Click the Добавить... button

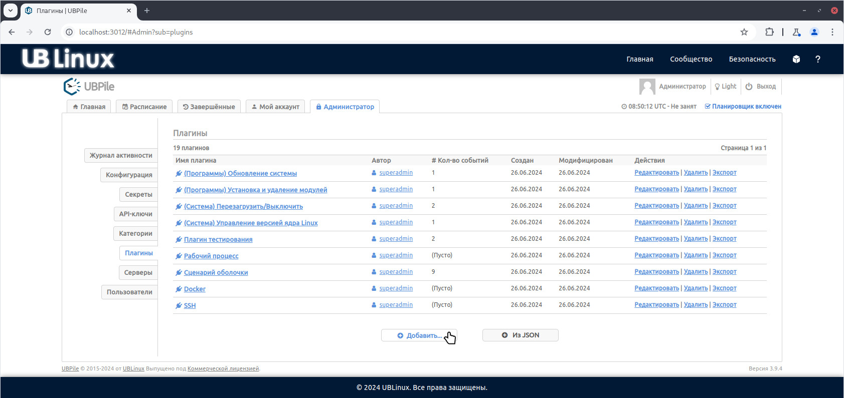click(419, 335)
